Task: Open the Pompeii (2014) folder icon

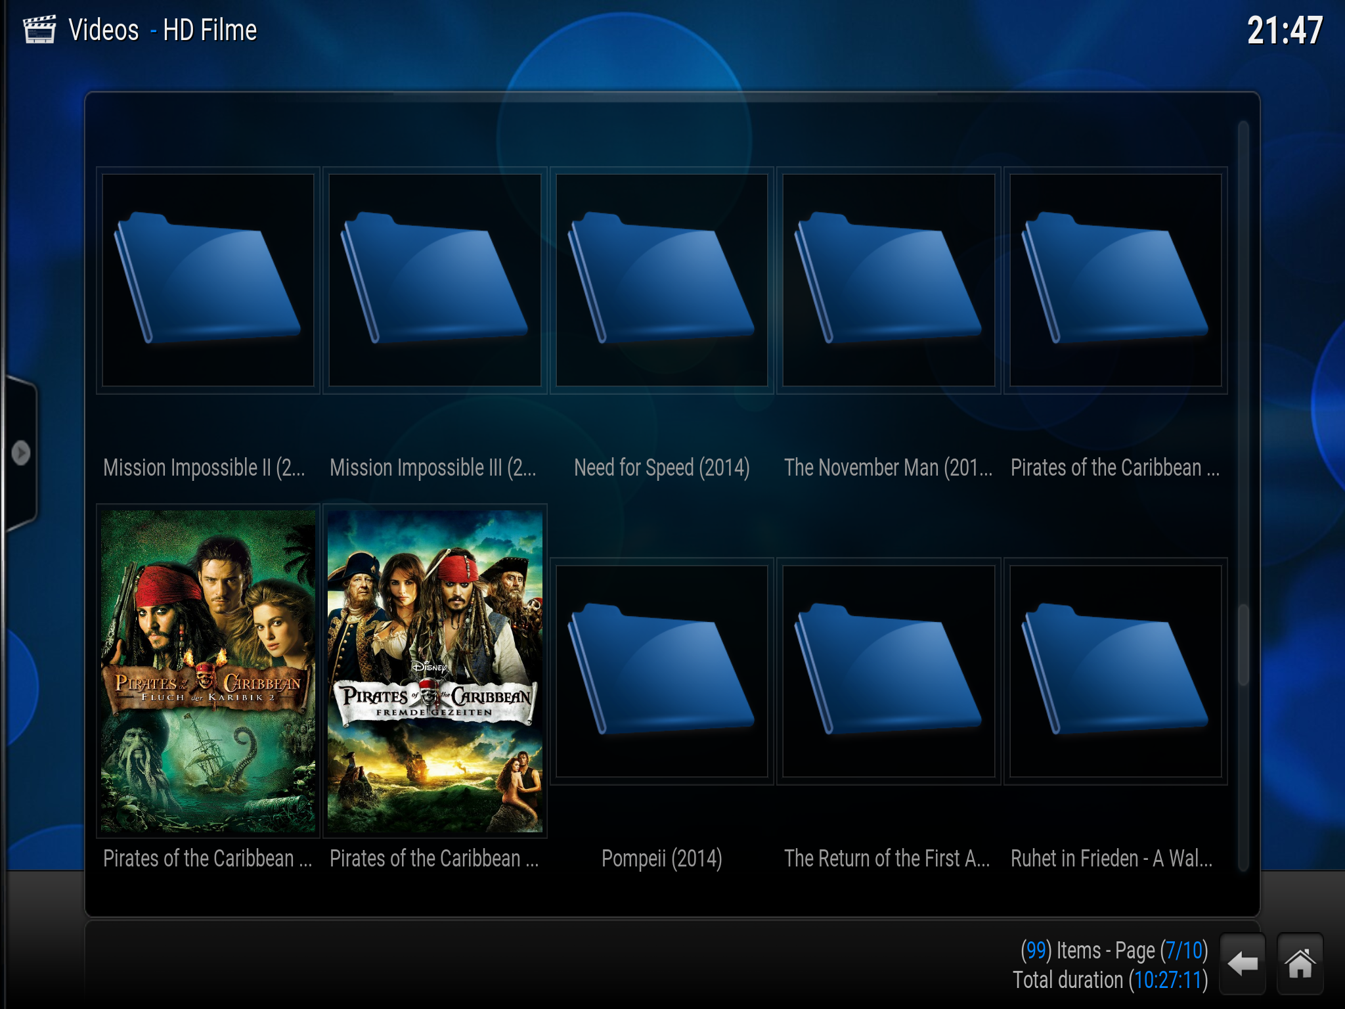Action: click(662, 671)
